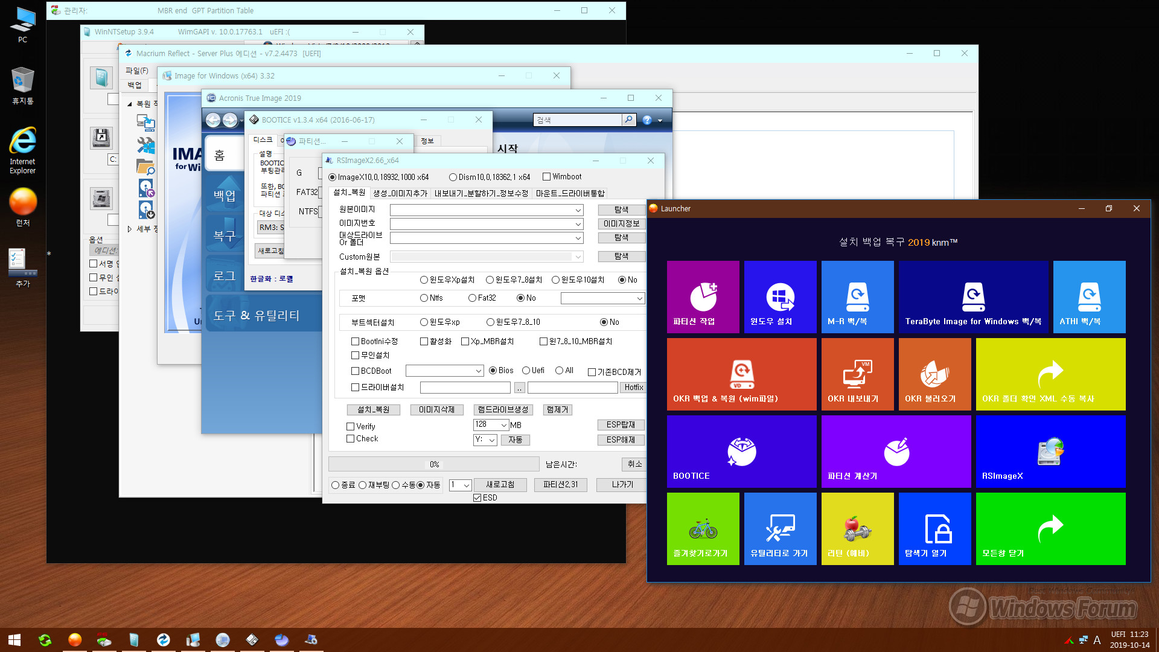The height and width of the screenshot is (652, 1159).
Task: Launch the BOOTICE tile
Action: click(x=741, y=451)
